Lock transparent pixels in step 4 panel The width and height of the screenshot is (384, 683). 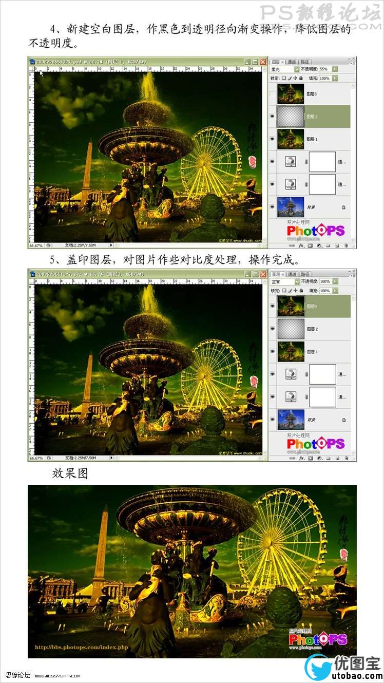click(x=284, y=78)
